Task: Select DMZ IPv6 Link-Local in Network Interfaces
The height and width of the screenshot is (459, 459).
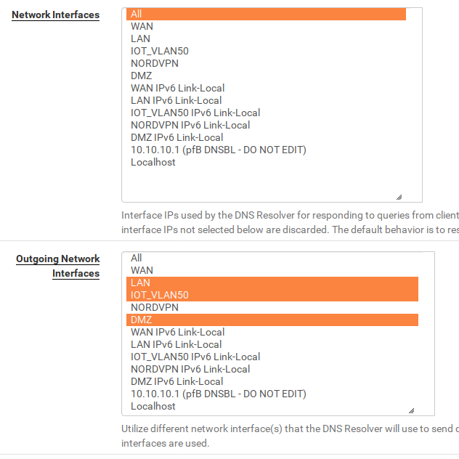Action: click(x=177, y=137)
